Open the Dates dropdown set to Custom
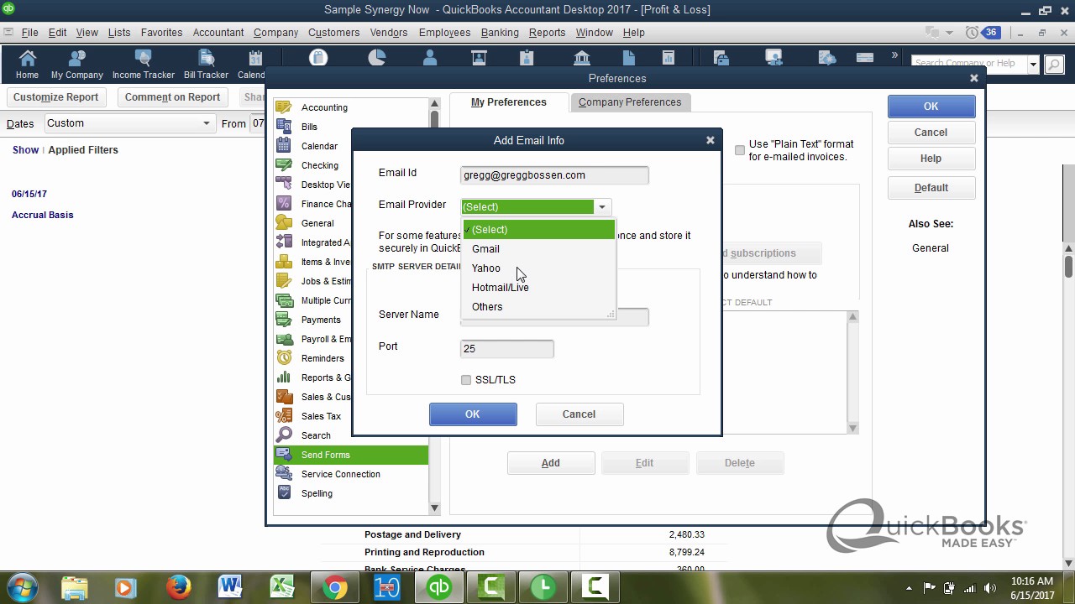 129,123
